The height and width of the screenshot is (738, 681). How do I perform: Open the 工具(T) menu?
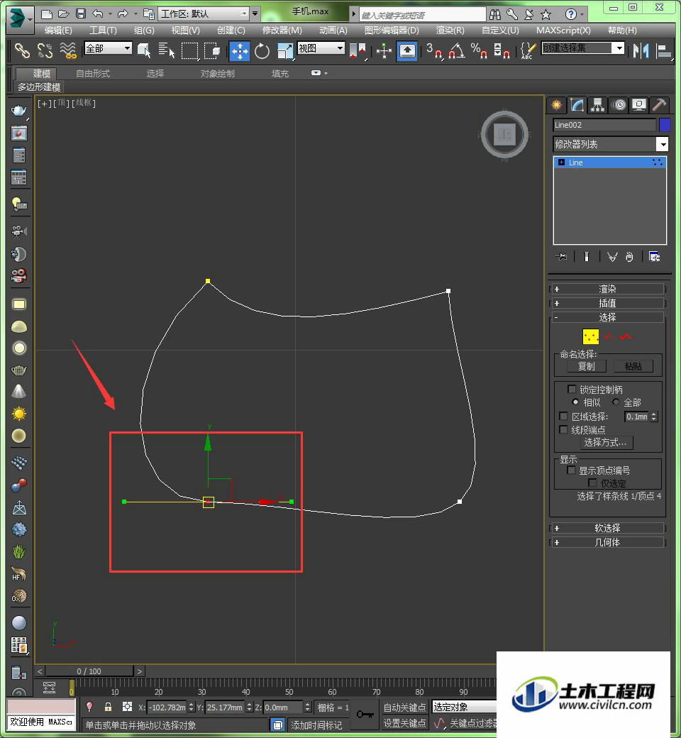point(103,30)
